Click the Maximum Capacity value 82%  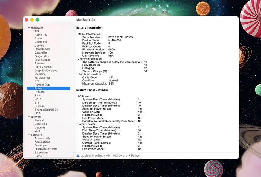tap(111, 84)
